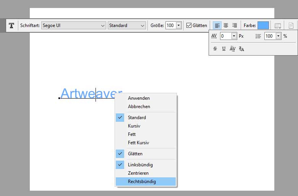The width and height of the screenshot is (298, 196).
Task: Click the character spacing field showing 0
Action: 225,36
